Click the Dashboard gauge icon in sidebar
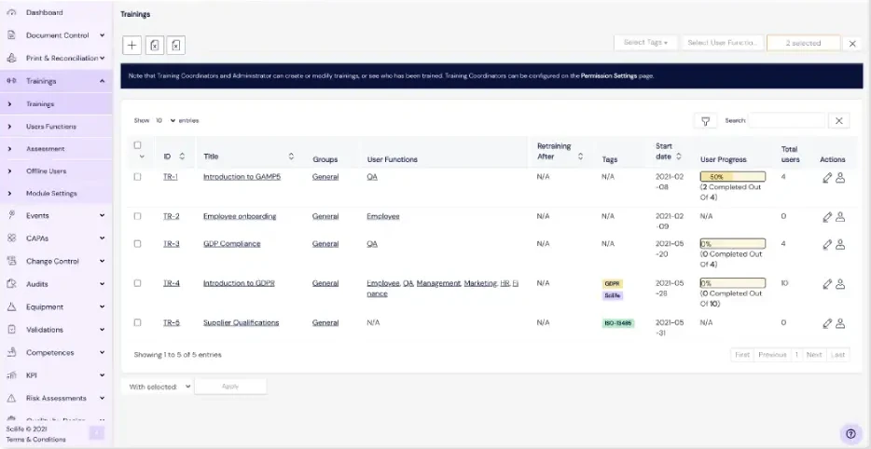 (12, 12)
